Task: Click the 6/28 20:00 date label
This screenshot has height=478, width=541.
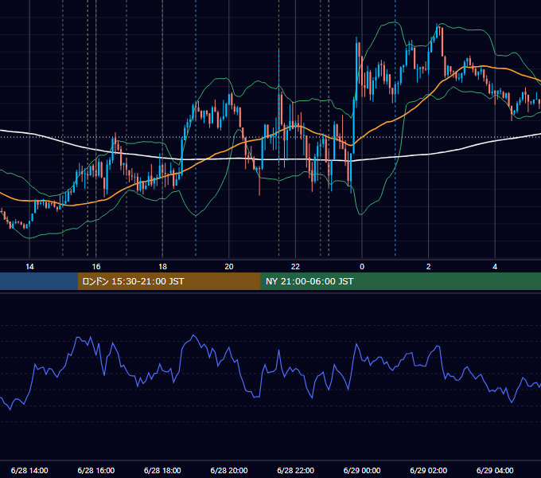Action: click(x=229, y=470)
